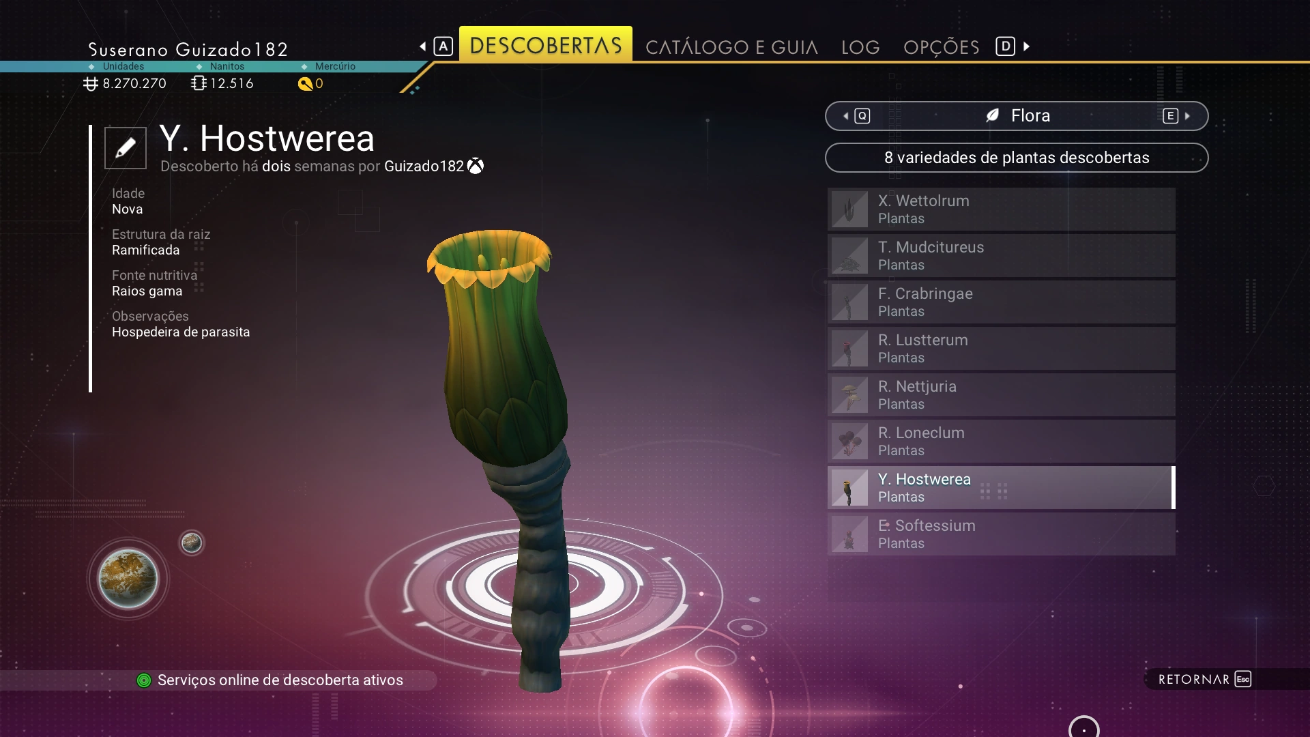The image size is (1310, 737).
Task: Click the Units currency icon
Action: pyautogui.click(x=91, y=83)
